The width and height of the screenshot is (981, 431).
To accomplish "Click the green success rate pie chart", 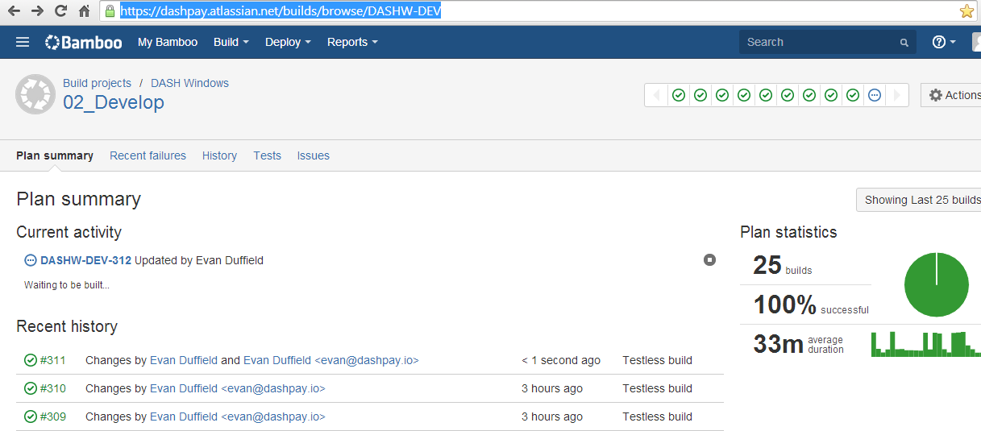I will point(936,284).
